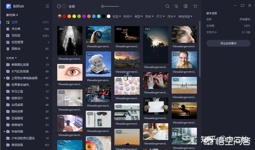
Task: Expand the 宇宙特辑 folder arrow
Action: (x=4, y=132)
